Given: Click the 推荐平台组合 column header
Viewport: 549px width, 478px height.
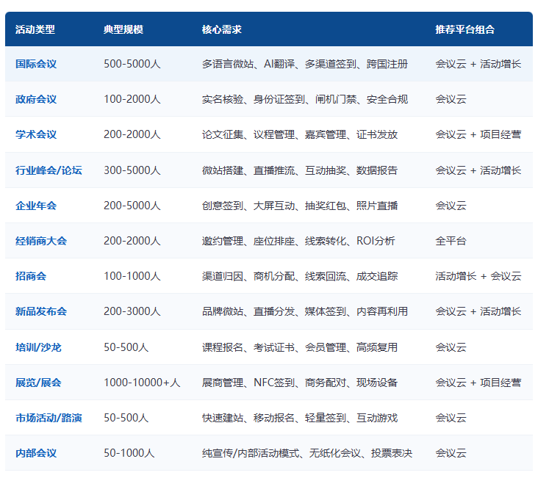Looking at the screenshot, I should (x=464, y=29).
